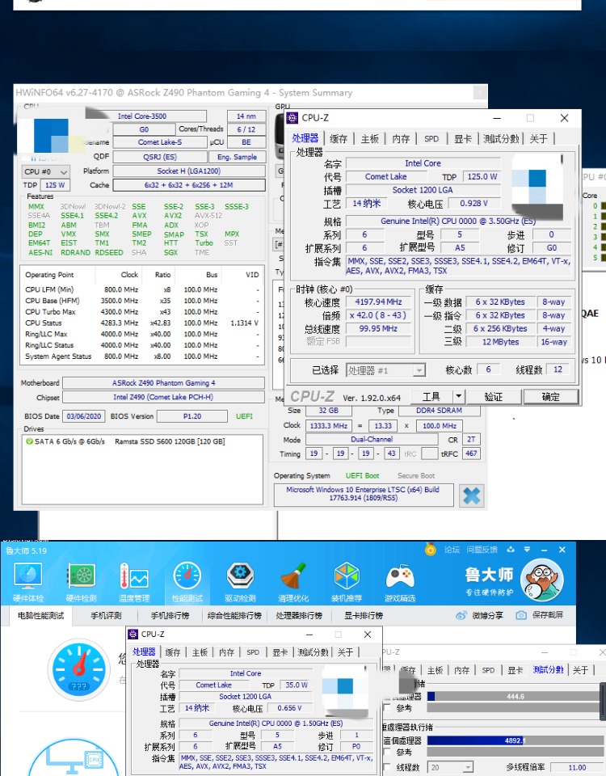Click 微博分享 share link
This screenshot has height=776, width=606.
click(487, 615)
